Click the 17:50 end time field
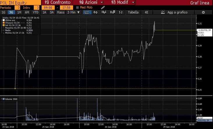Viewport: 213px width, 129px height. coord(66,8)
